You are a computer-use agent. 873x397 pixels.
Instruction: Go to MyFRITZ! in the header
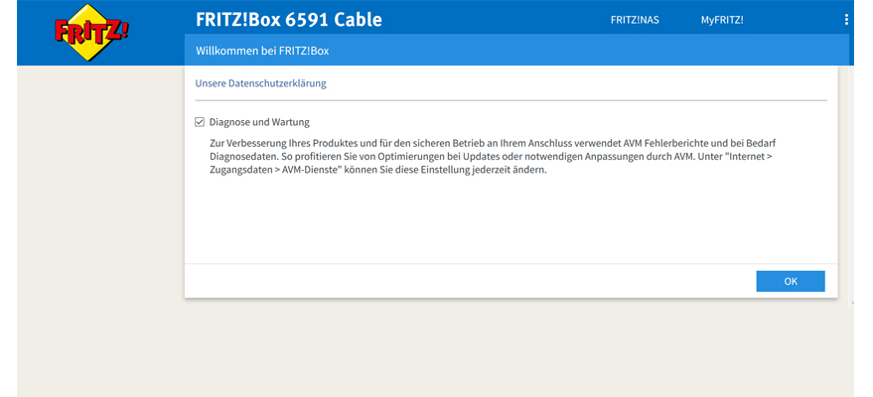coord(721,20)
